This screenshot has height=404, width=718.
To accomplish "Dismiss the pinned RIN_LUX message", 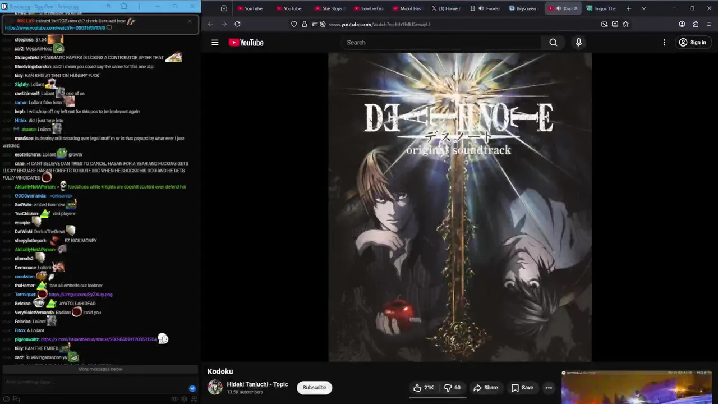I will [x=190, y=21].
